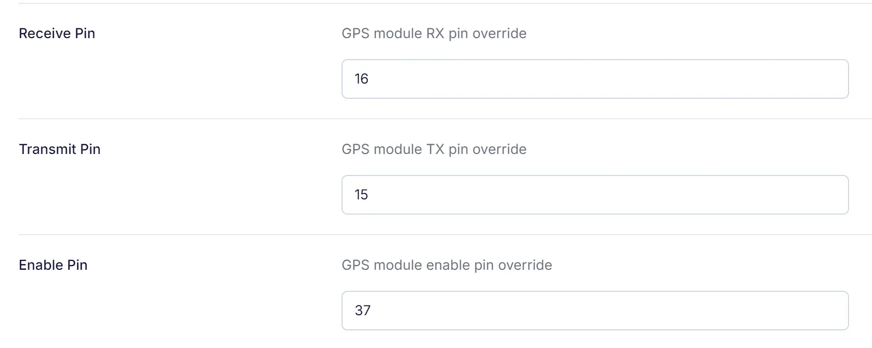Click the divider line above Receive Pin
The image size is (872, 348).
(x=440, y=3)
